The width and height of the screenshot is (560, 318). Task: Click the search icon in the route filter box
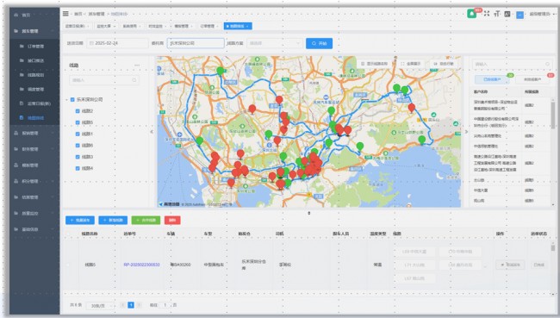tap(134, 80)
